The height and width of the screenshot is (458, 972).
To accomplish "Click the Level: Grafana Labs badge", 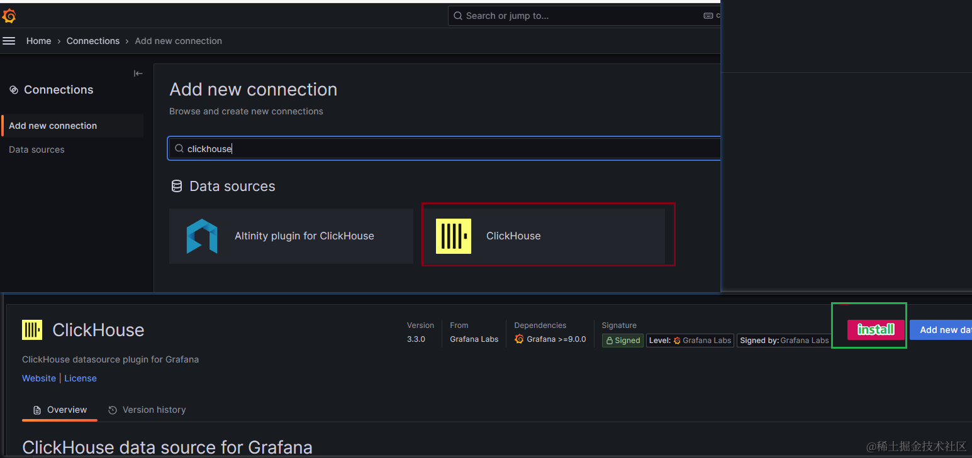I will [x=690, y=341].
